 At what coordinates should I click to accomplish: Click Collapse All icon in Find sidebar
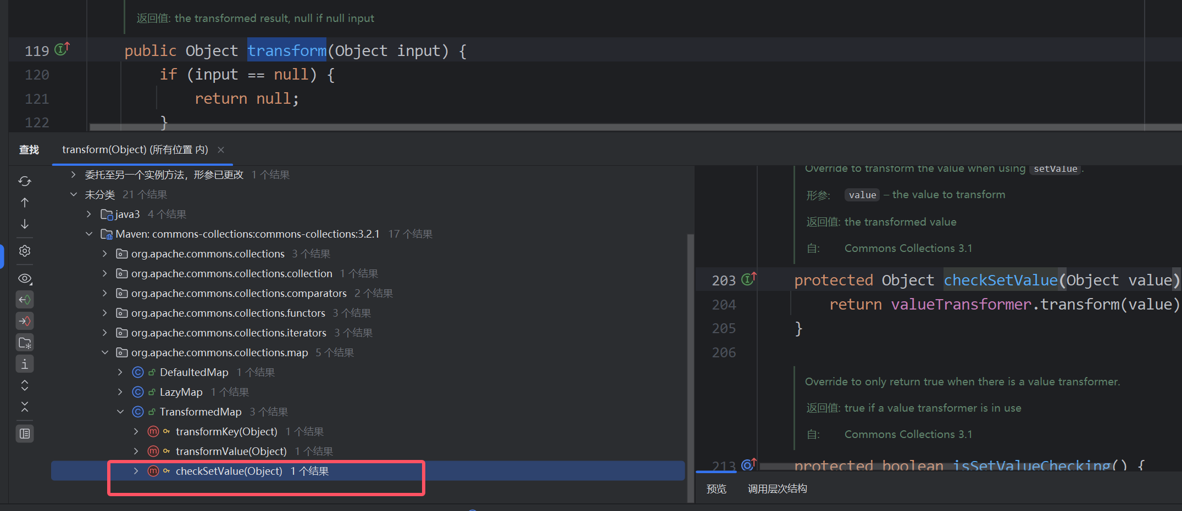coord(25,407)
